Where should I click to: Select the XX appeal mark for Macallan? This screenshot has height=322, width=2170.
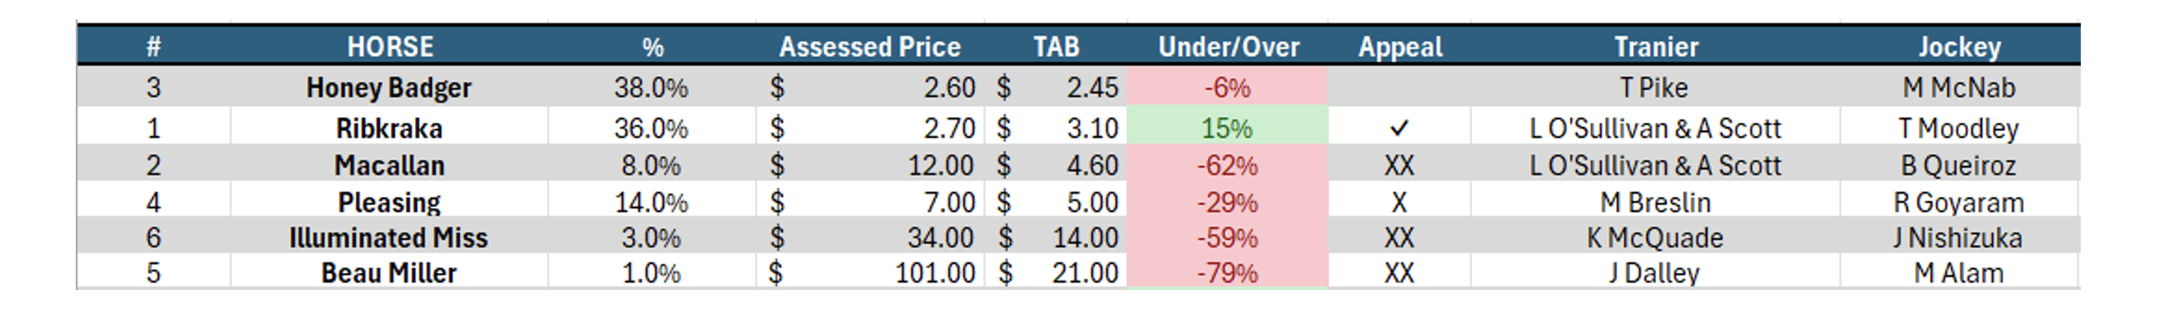coord(1399,166)
